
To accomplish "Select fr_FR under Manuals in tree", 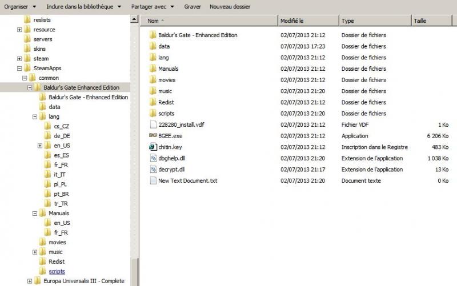I will click(61, 232).
